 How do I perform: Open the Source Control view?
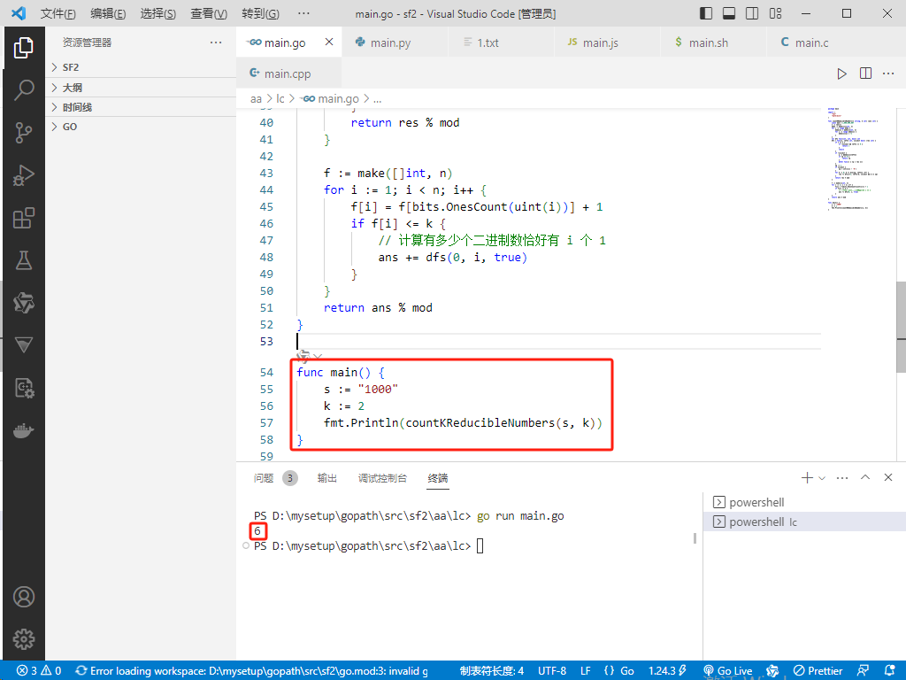tap(24, 133)
